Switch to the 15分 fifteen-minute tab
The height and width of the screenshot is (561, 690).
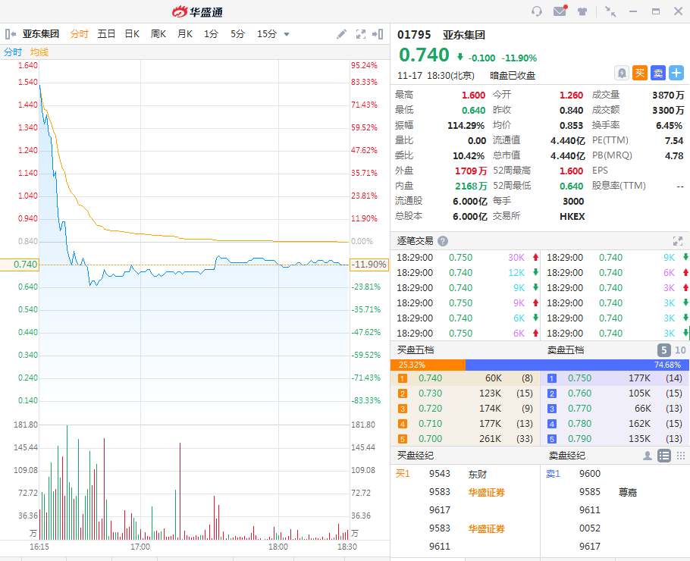tap(267, 34)
